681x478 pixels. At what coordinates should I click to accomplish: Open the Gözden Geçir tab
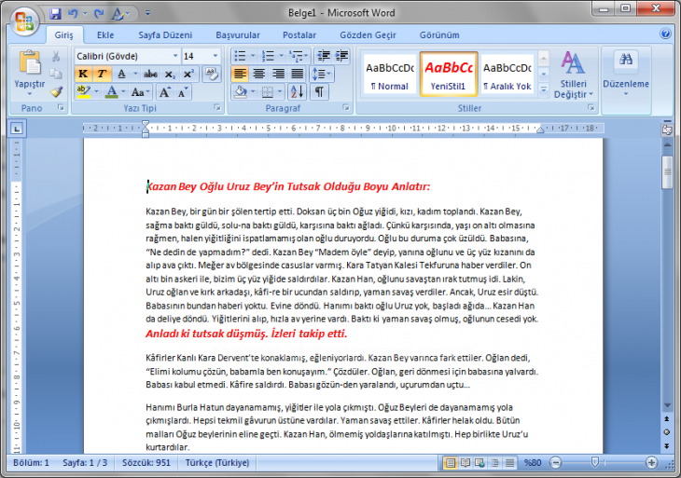[368, 35]
